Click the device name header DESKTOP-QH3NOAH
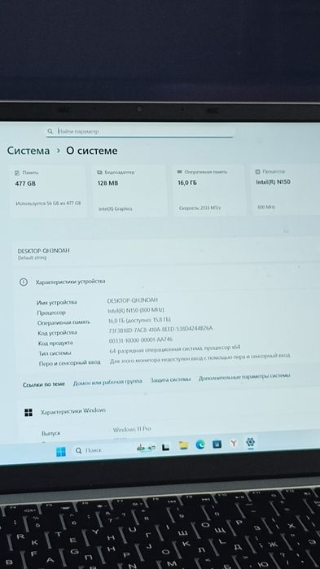Viewport: 320px width, 569px height. (x=43, y=251)
